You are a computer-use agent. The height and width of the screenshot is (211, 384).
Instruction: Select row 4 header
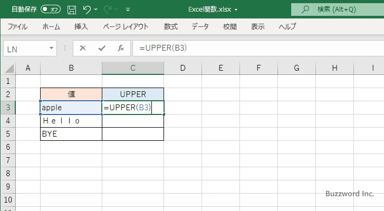(x=8, y=121)
